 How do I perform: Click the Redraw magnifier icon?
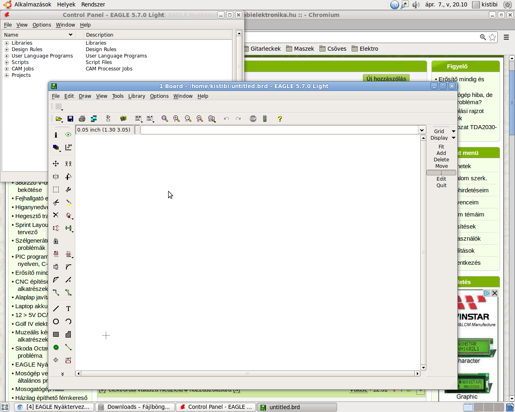tap(200, 119)
